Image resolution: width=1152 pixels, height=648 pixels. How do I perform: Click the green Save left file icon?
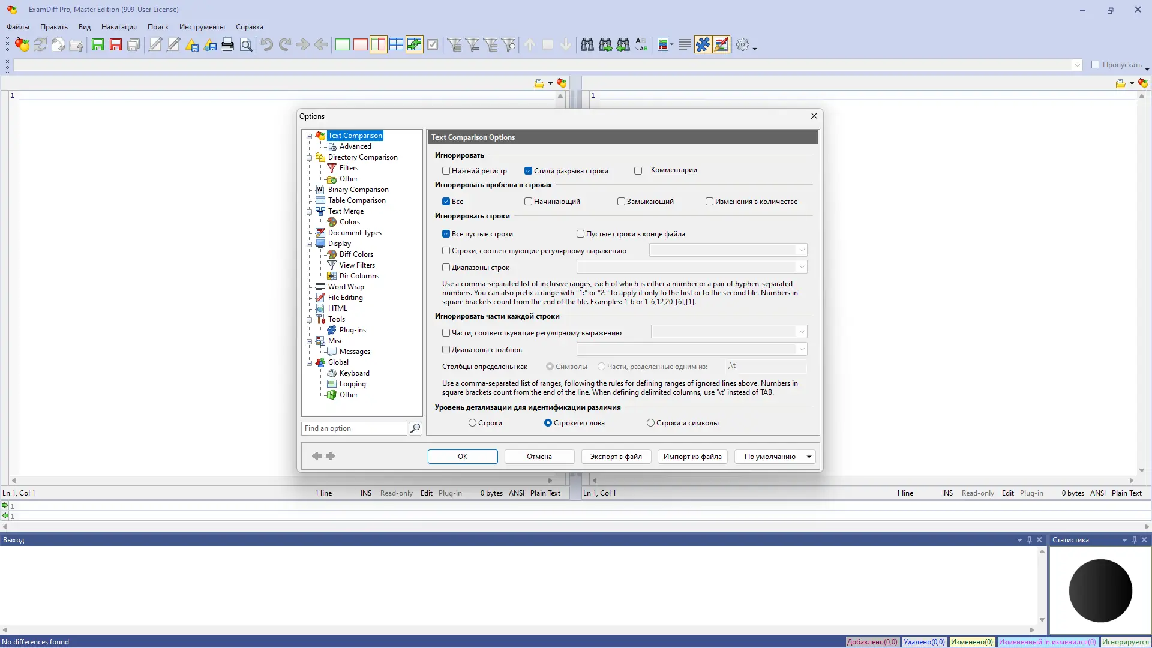pyautogui.click(x=98, y=44)
